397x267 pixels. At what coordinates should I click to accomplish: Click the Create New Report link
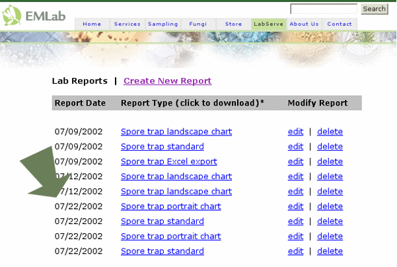167,81
